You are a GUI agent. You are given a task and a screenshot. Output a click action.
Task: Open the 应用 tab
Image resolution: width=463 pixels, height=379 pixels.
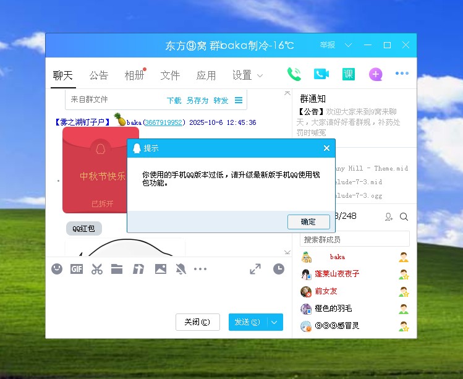click(x=206, y=75)
